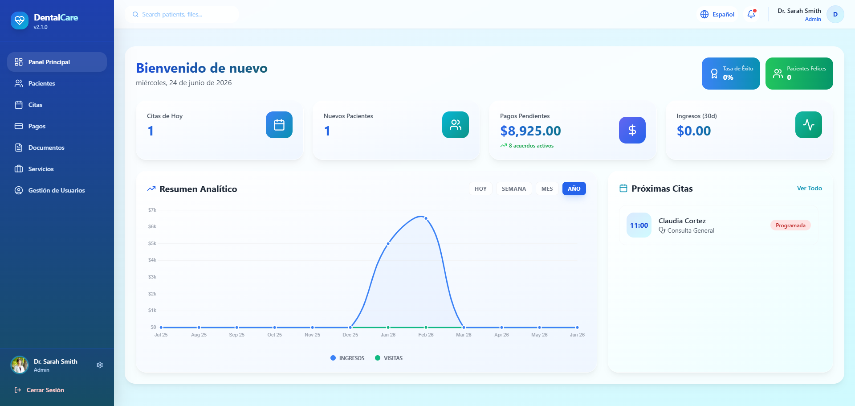The height and width of the screenshot is (406, 855).
Task: Toggle the INGRESOS legend series
Action: click(347, 358)
